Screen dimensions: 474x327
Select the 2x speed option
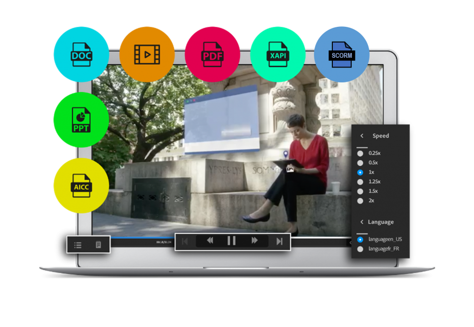point(361,201)
